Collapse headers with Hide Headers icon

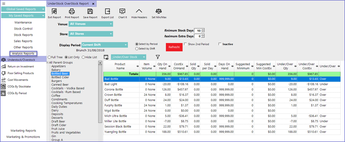[x=139, y=11]
